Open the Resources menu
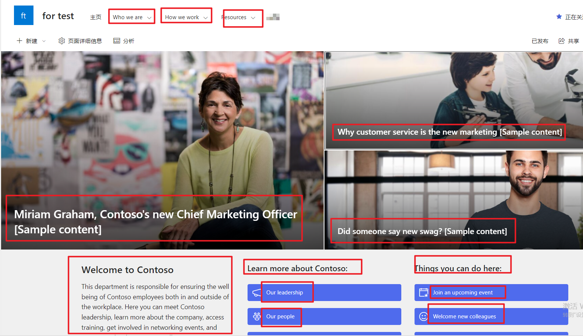 pyautogui.click(x=234, y=17)
